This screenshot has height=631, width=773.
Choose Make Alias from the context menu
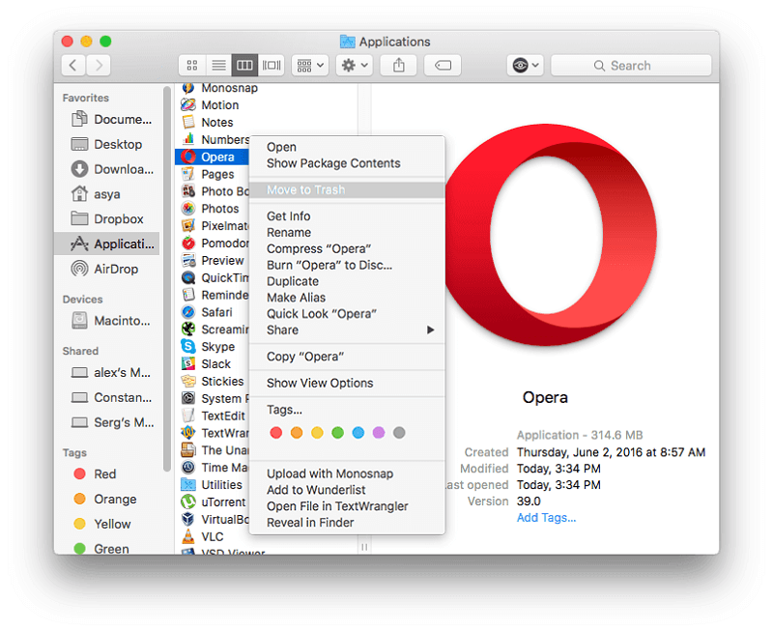[347, 298]
